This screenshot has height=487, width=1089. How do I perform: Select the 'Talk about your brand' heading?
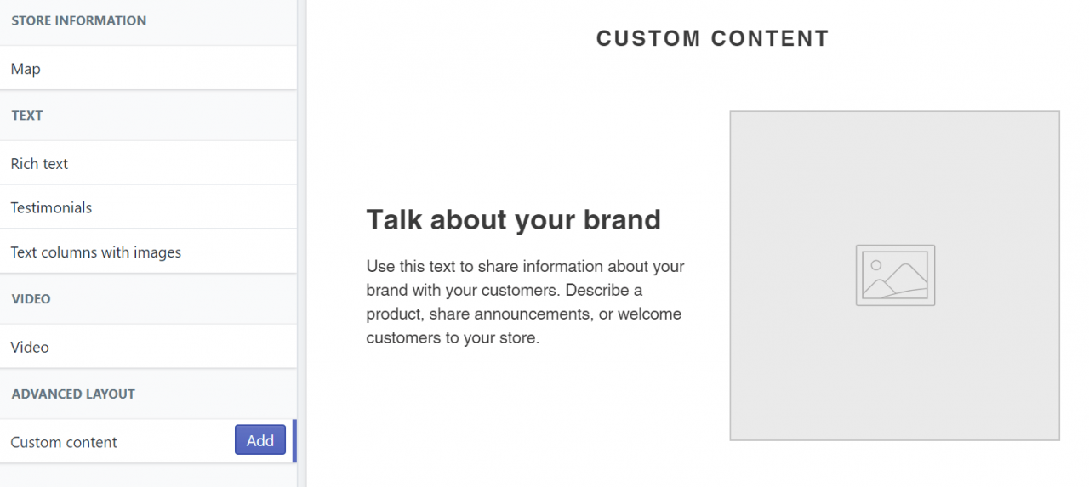pos(514,220)
